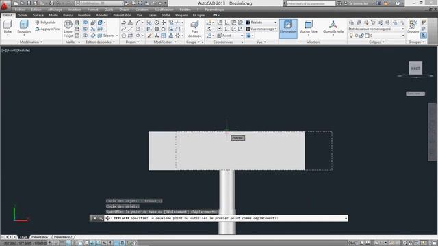
Task: Expand the Calques panel
Action: click(x=376, y=42)
